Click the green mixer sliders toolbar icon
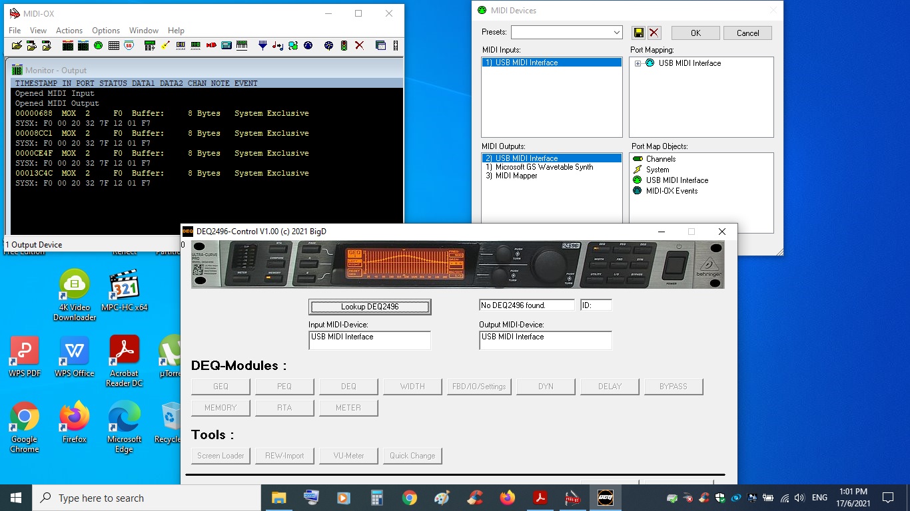The height and width of the screenshot is (511, 910). tap(150, 46)
